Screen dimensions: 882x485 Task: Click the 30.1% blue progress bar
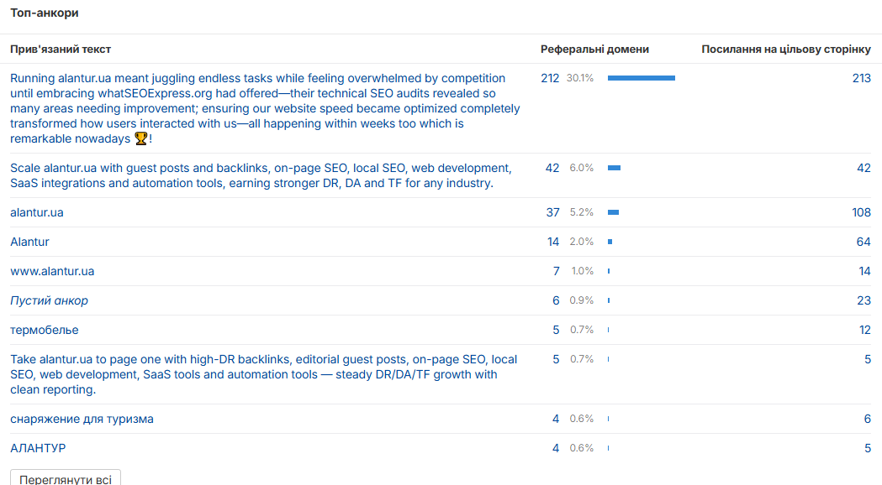(642, 78)
